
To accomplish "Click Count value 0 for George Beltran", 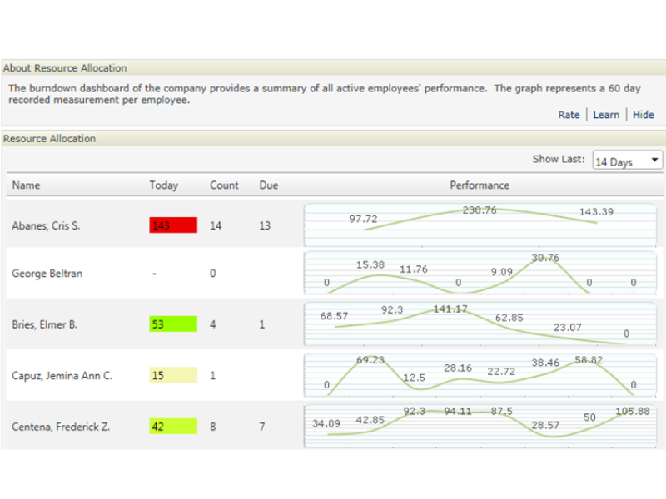I will (x=213, y=274).
